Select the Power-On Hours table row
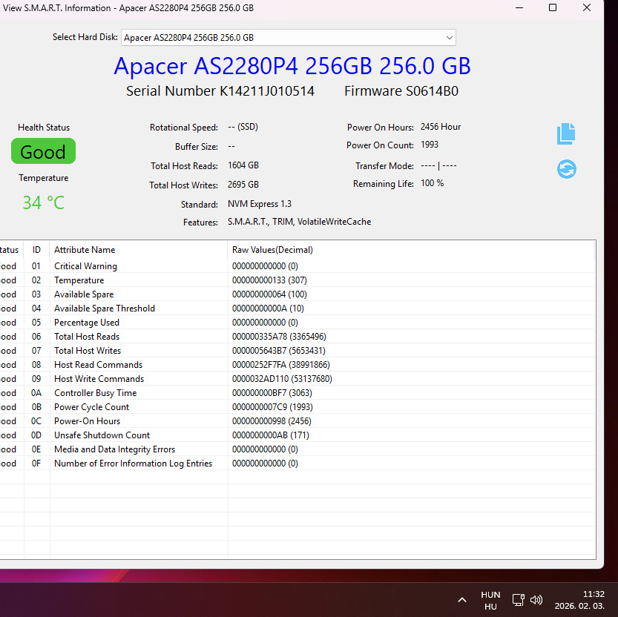 [298, 421]
